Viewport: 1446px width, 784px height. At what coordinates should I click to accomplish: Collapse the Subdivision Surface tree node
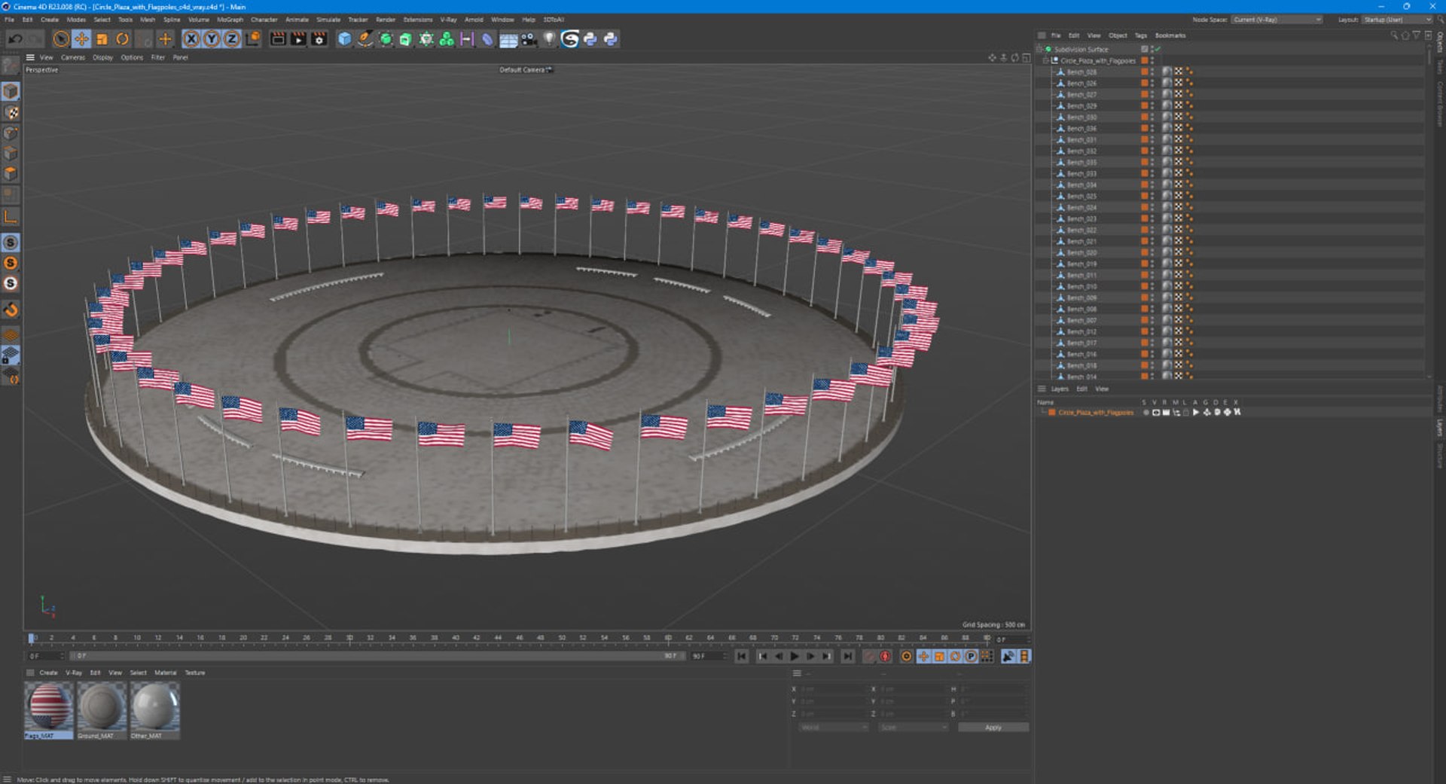point(1039,49)
